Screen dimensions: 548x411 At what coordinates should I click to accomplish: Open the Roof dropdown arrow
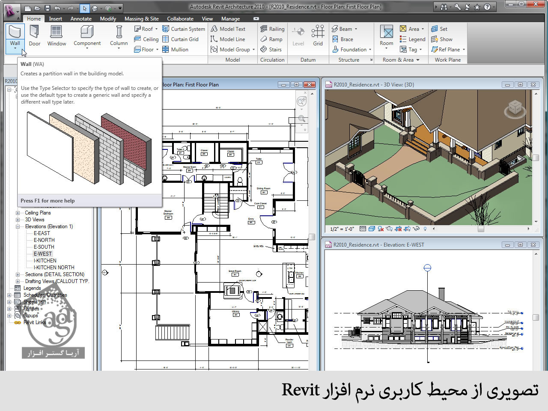(x=156, y=29)
